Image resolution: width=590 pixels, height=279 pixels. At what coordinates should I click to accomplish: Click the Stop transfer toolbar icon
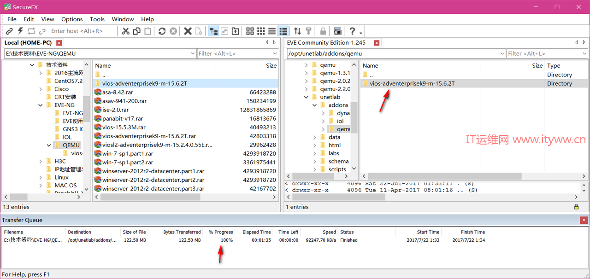(x=173, y=31)
